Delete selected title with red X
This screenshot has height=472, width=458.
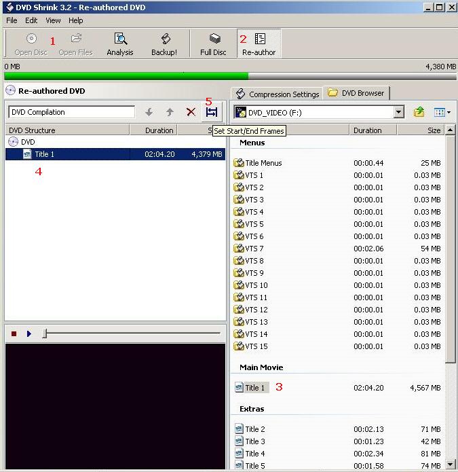pos(191,112)
